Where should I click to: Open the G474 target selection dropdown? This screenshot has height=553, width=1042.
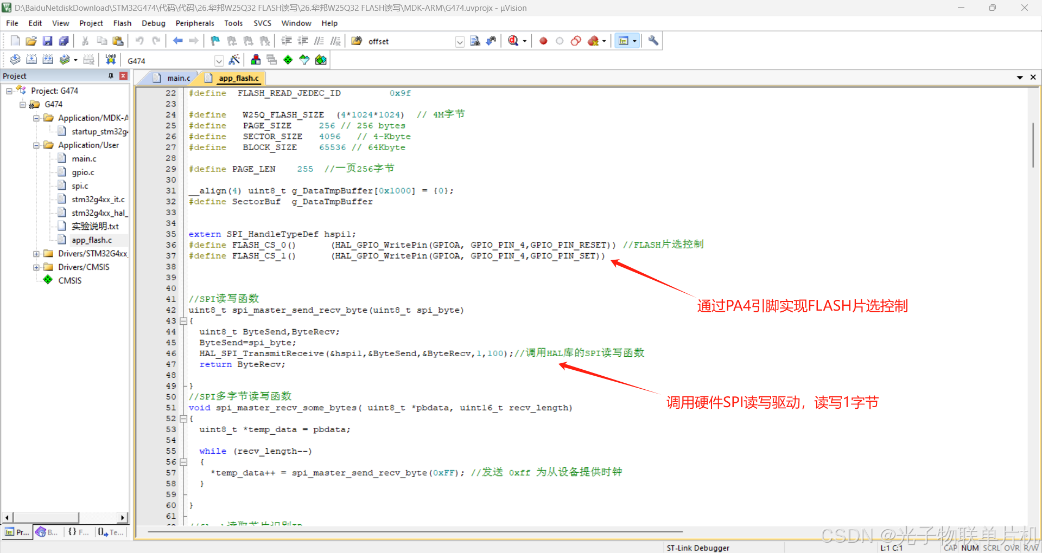pos(219,61)
